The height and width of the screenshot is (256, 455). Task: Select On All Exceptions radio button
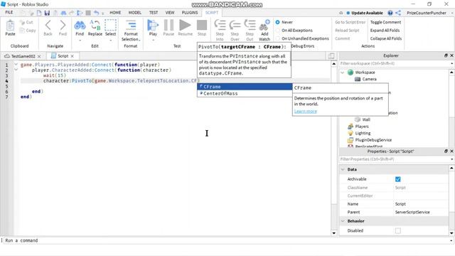point(278,30)
